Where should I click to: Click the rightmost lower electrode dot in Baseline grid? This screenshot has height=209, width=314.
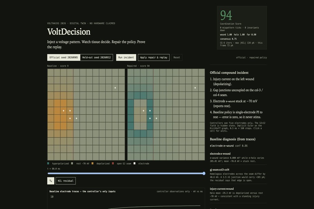tap(76, 118)
